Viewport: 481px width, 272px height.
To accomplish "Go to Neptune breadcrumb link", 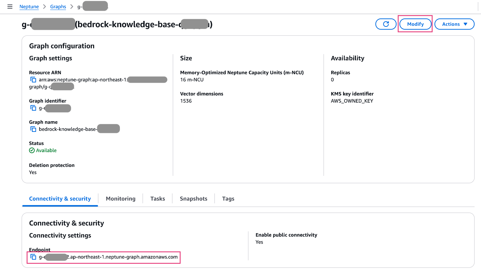I will pos(29,7).
